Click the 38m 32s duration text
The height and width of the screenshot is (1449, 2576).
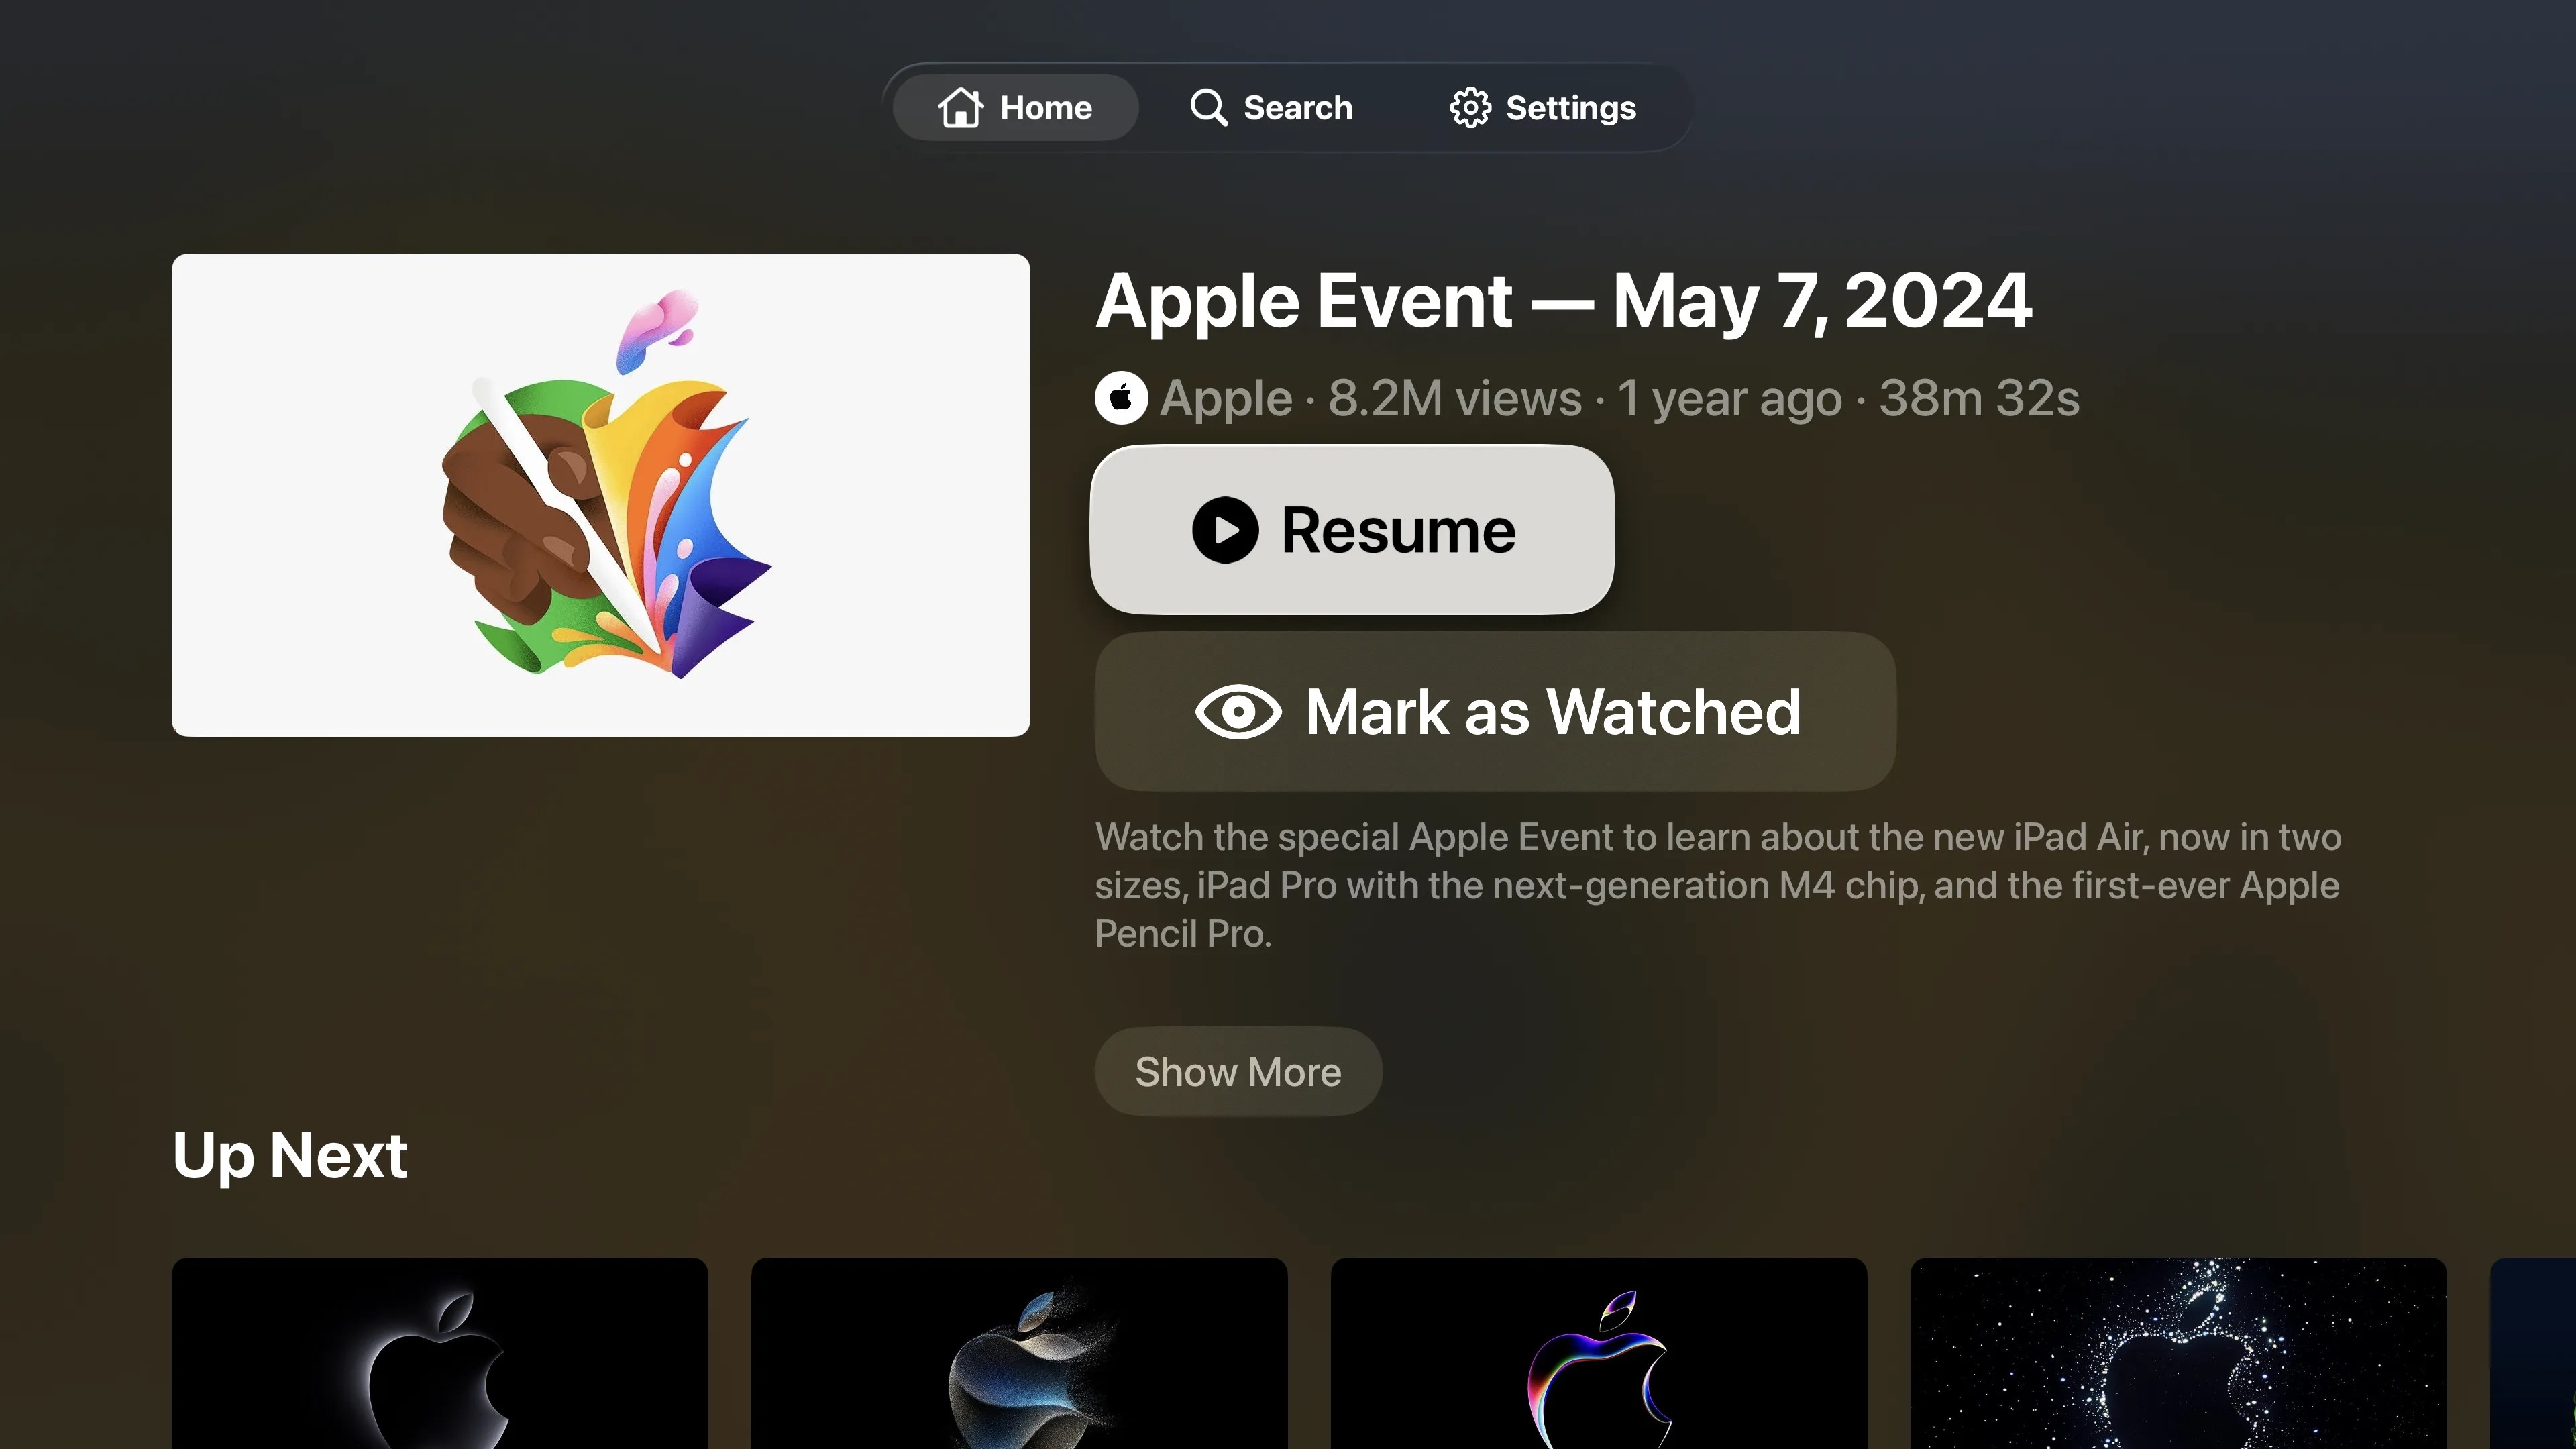(1978, 397)
